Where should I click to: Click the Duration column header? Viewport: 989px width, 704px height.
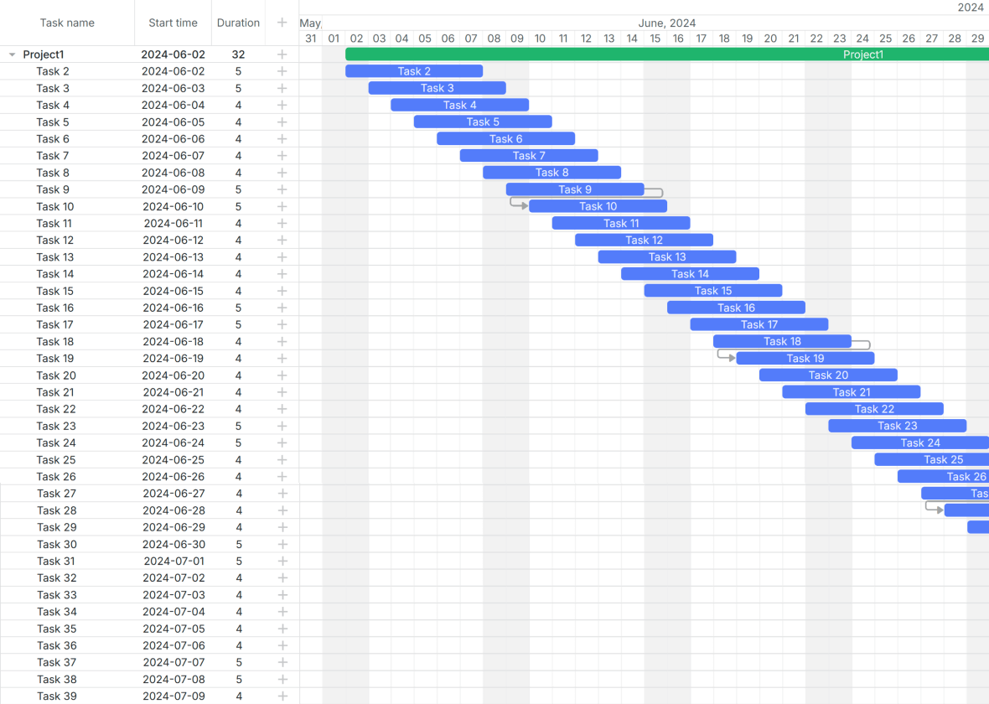pos(238,23)
